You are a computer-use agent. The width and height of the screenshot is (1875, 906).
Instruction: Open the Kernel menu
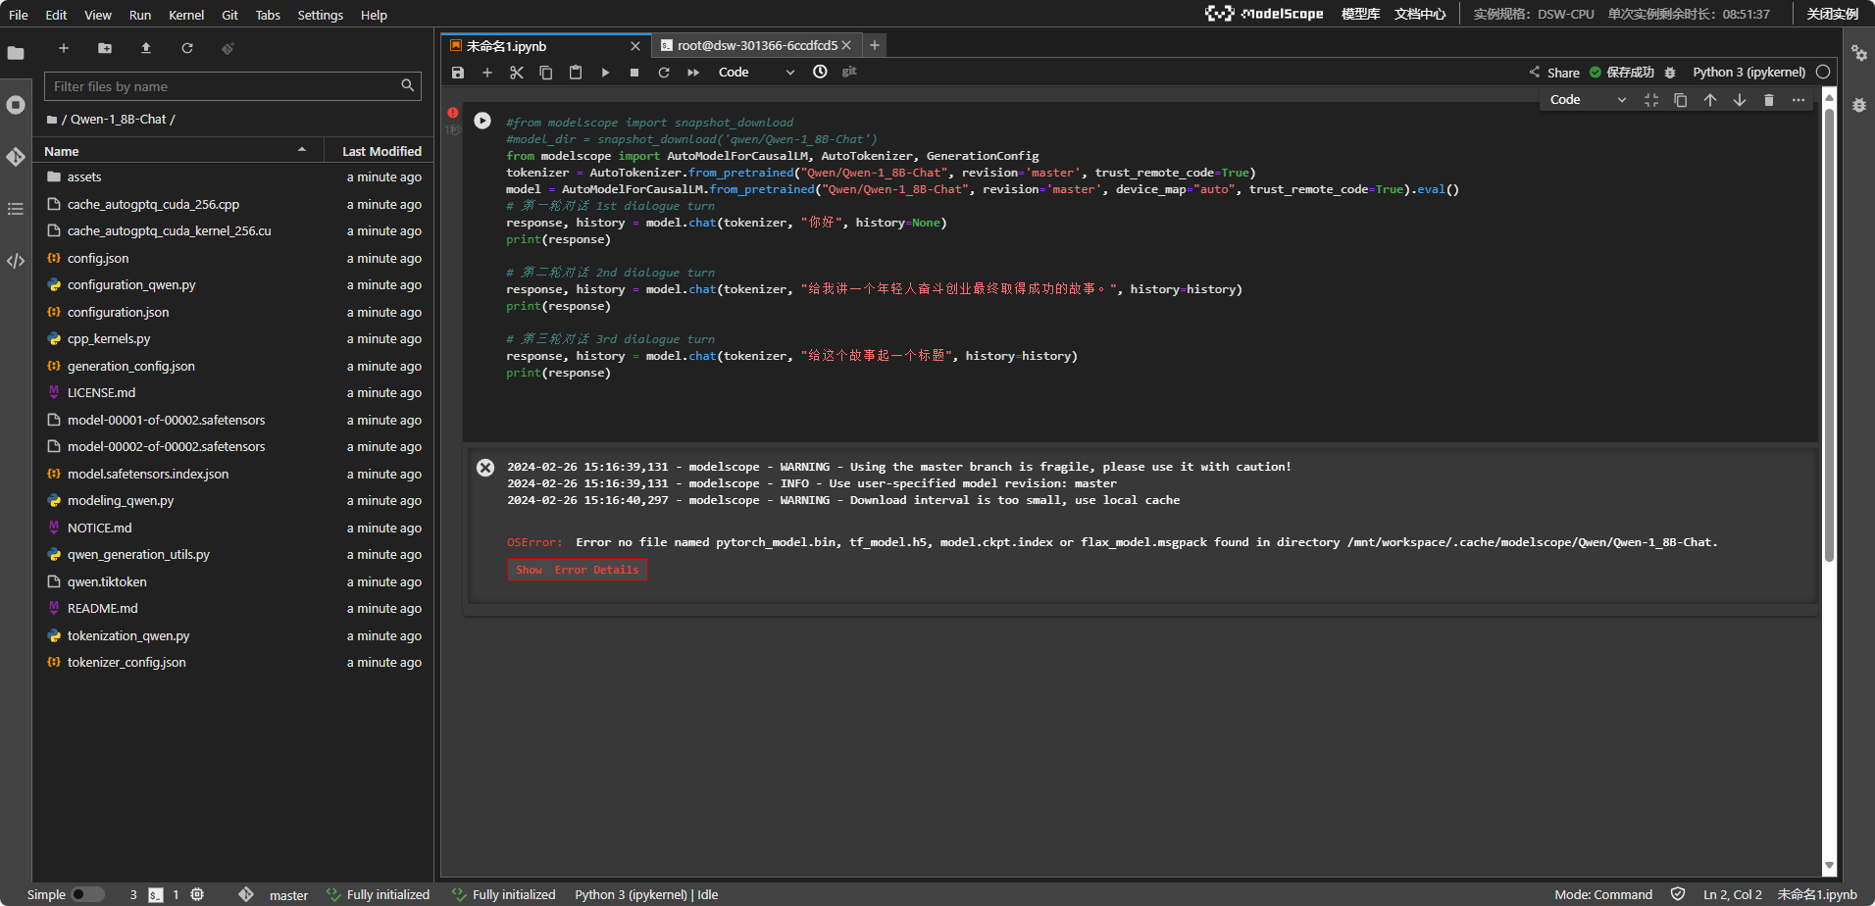click(186, 15)
